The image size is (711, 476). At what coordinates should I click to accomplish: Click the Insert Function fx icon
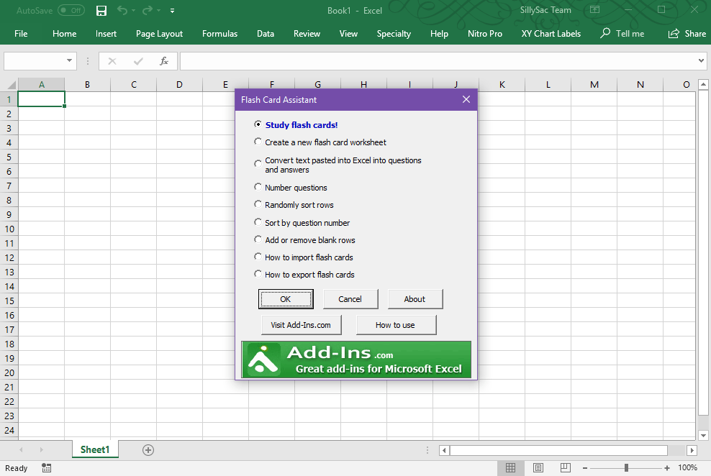coord(163,61)
